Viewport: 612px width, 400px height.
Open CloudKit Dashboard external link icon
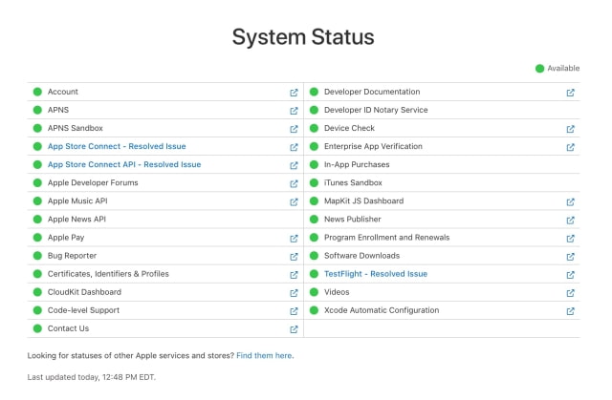(294, 292)
